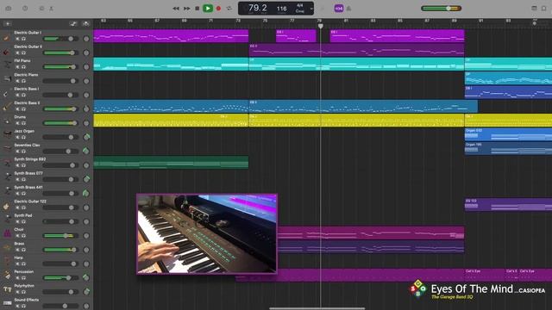
Task: Stop playback with the stop button
Action: pos(198,9)
